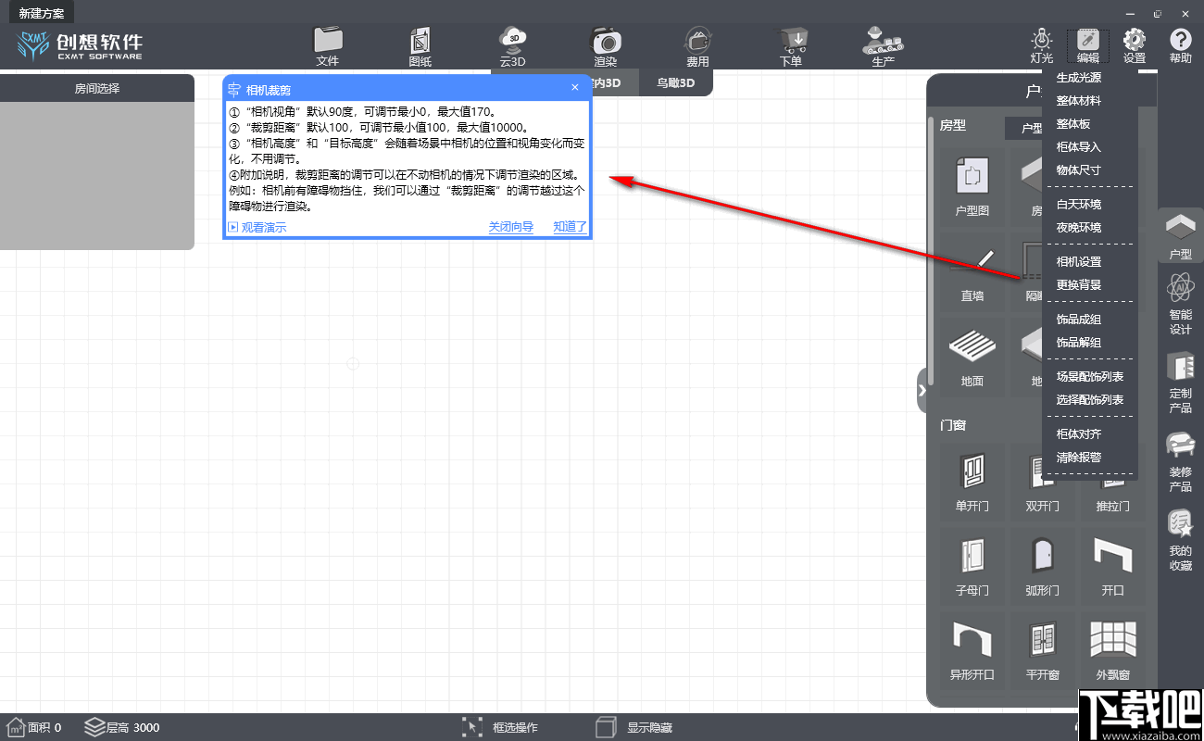Add a 子母门 door
This screenshot has height=741, width=1204.
[972, 565]
